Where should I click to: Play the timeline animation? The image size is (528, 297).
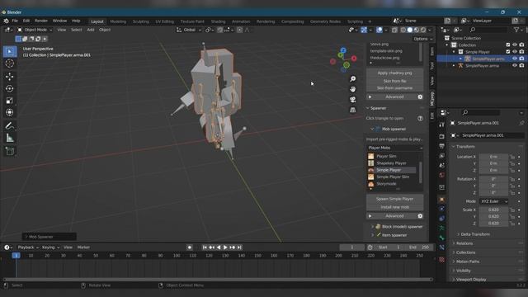225,247
